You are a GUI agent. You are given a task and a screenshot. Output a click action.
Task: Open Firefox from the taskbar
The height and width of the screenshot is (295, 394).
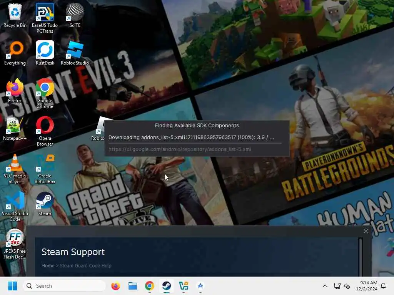click(115, 286)
